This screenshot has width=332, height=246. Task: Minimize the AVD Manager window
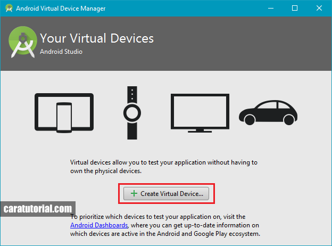point(271,9)
